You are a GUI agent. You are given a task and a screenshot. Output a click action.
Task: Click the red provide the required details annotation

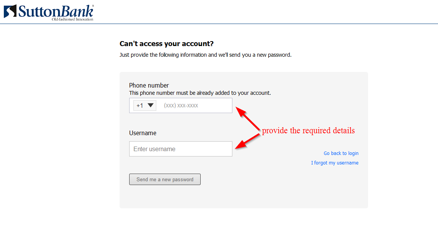pyautogui.click(x=308, y=131)
